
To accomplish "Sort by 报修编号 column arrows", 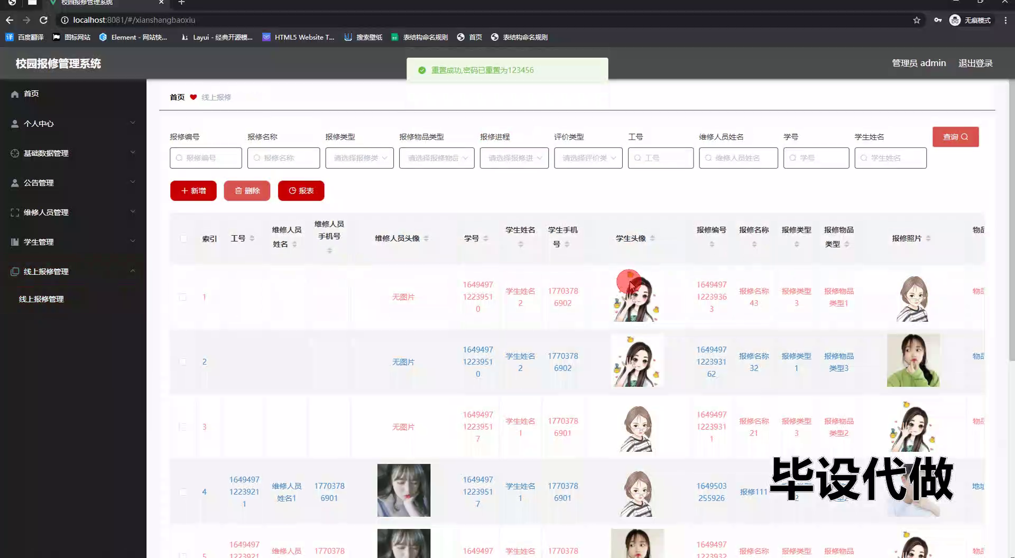I will [712, 244].
